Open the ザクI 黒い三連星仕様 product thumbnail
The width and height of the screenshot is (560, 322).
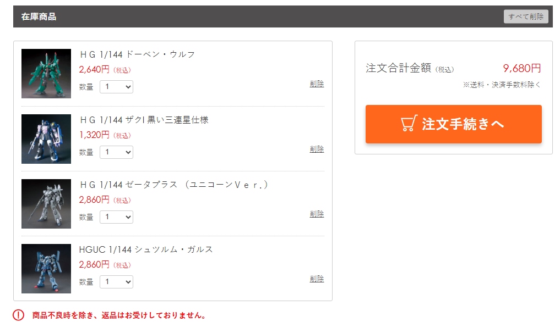pos(46,139)
